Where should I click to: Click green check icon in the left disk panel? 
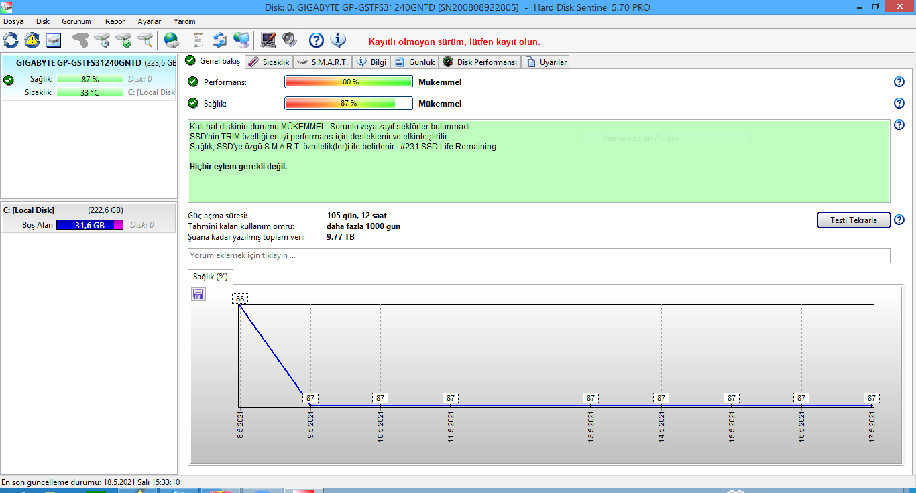[x=8, y=80]
